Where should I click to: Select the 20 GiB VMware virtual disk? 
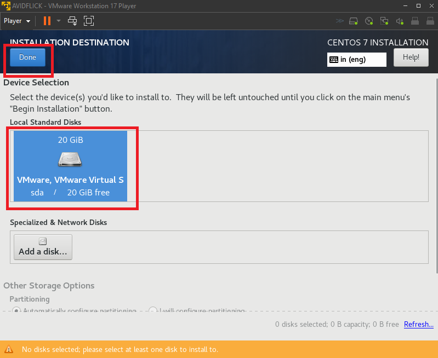coord(70,165)
